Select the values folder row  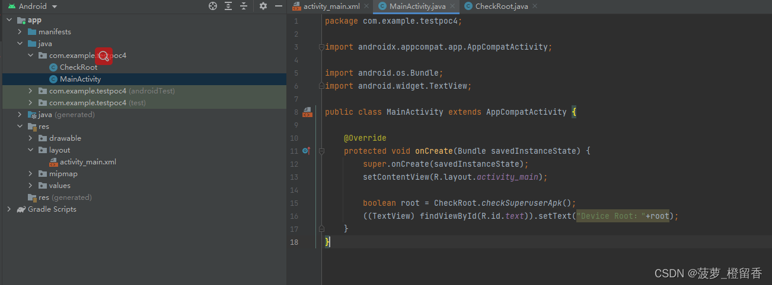(x=143, y=186)
